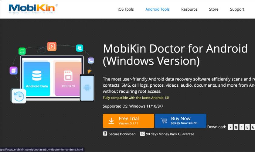
Task: Click the orange video play icon
Action: click(52, 47)
